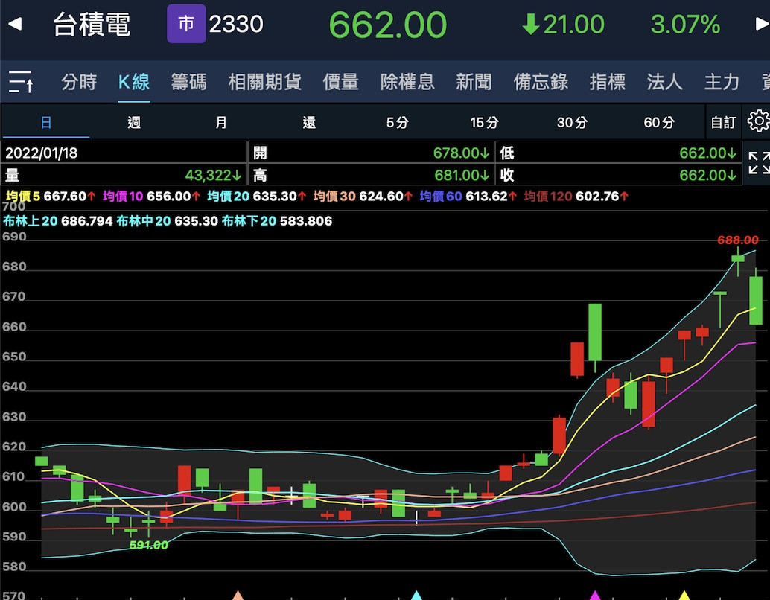Image resolution: width=770 pixels, height=600 pixels.
Task: Select the 60分 interval button
Action: pos(659,123)
